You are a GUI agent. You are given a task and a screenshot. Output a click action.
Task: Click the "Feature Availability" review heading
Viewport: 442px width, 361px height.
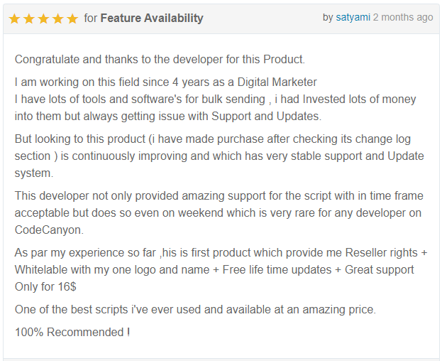click(x=152, y=18)
